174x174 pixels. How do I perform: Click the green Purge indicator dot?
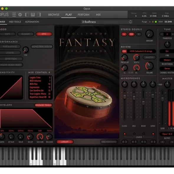(x=156, y=22)
